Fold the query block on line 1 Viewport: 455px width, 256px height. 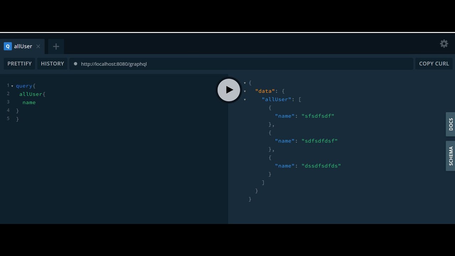point(12,86)
